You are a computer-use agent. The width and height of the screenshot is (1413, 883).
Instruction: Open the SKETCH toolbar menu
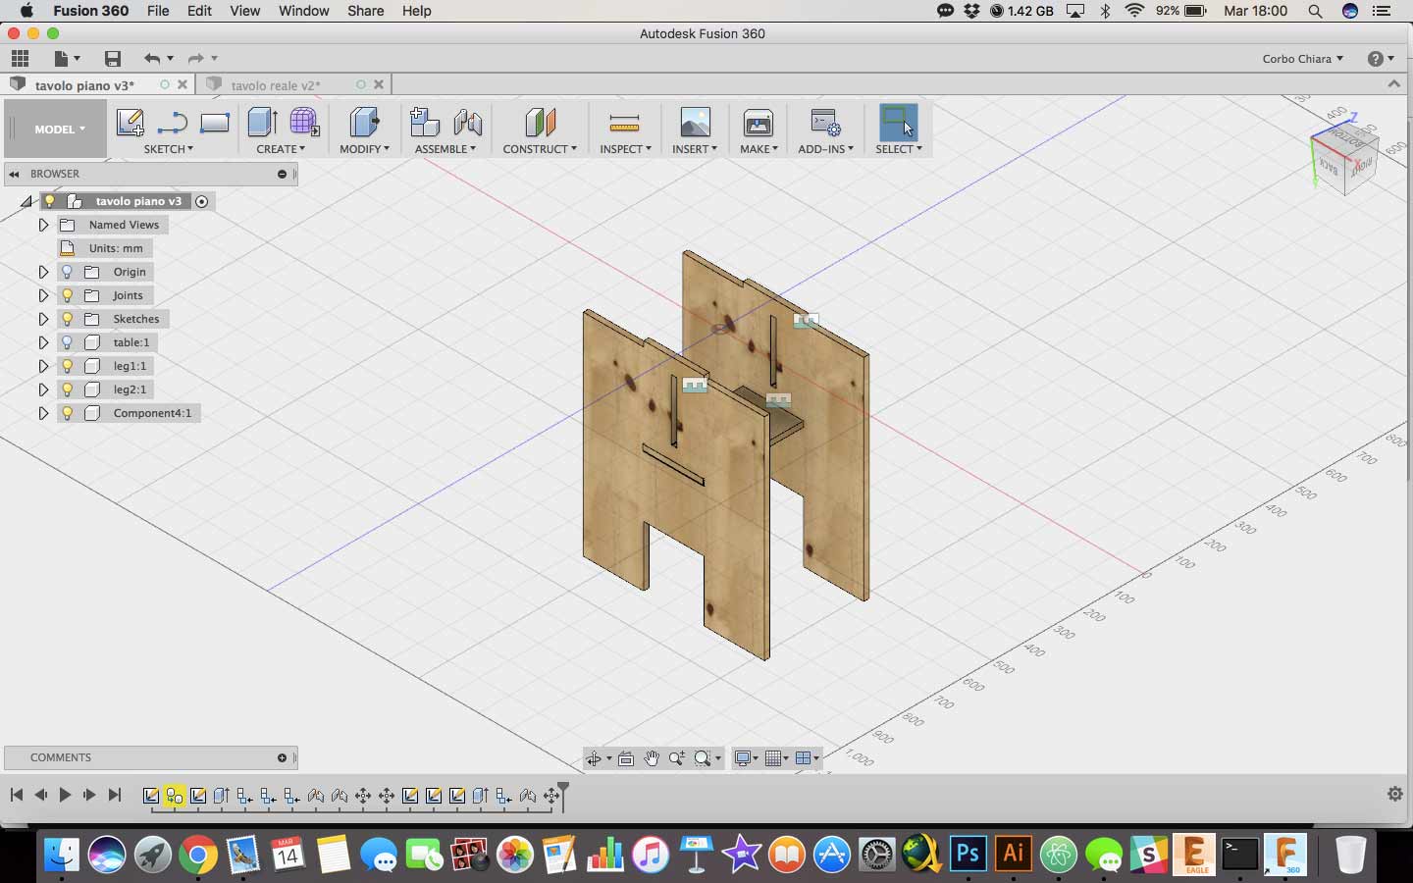[x=169, y=149]
